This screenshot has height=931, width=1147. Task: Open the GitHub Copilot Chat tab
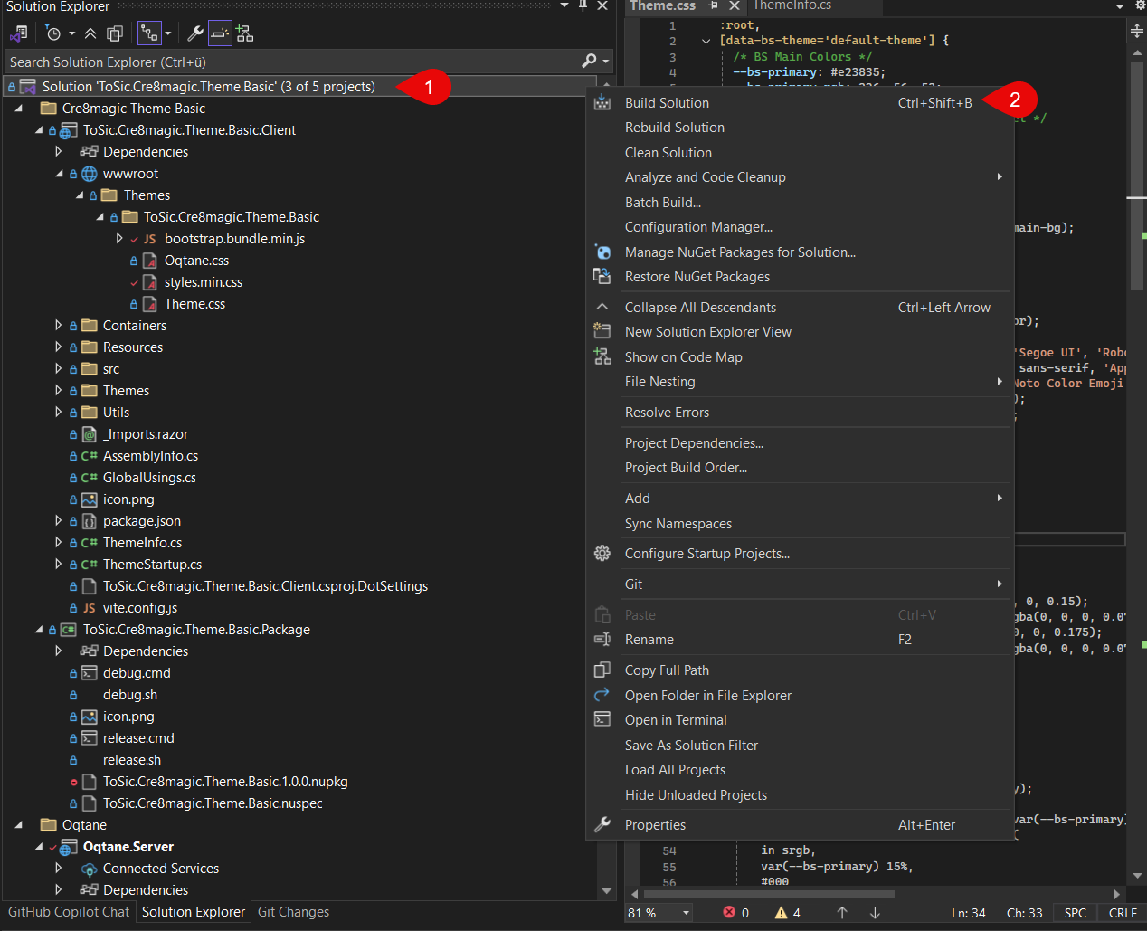pyautogui.click(x=69, y=912)
